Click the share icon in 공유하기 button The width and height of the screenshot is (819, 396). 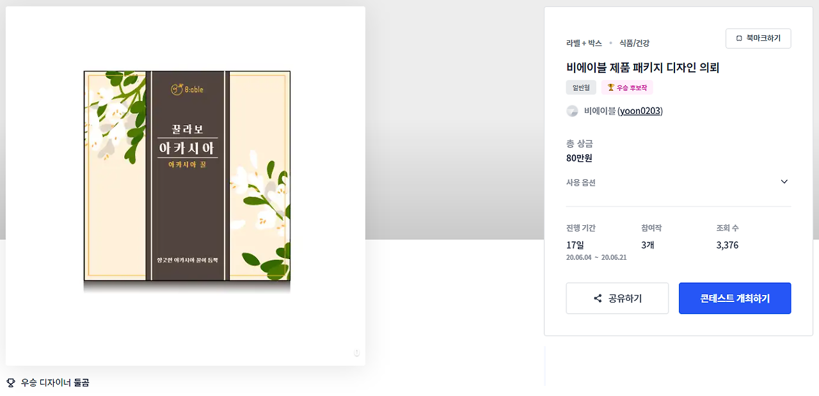[598, 299]
